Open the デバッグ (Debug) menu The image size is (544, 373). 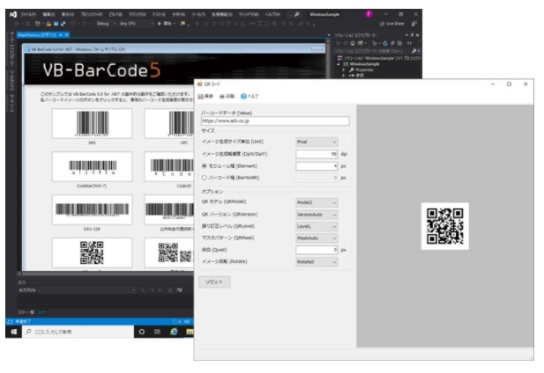point(138,15)
